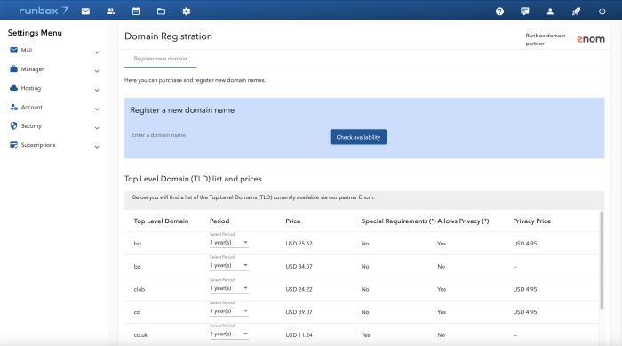Screen dimensions: 622x346
Task: Click the runbox 7 logo
Action: coord(44,11)
